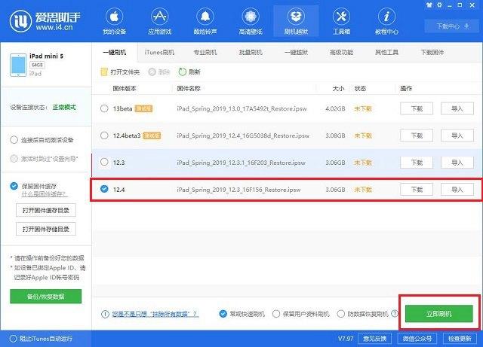The image size is (483, 347).
Task: Click 意见反馈 in status bar
Action: (x=374, y=339)
